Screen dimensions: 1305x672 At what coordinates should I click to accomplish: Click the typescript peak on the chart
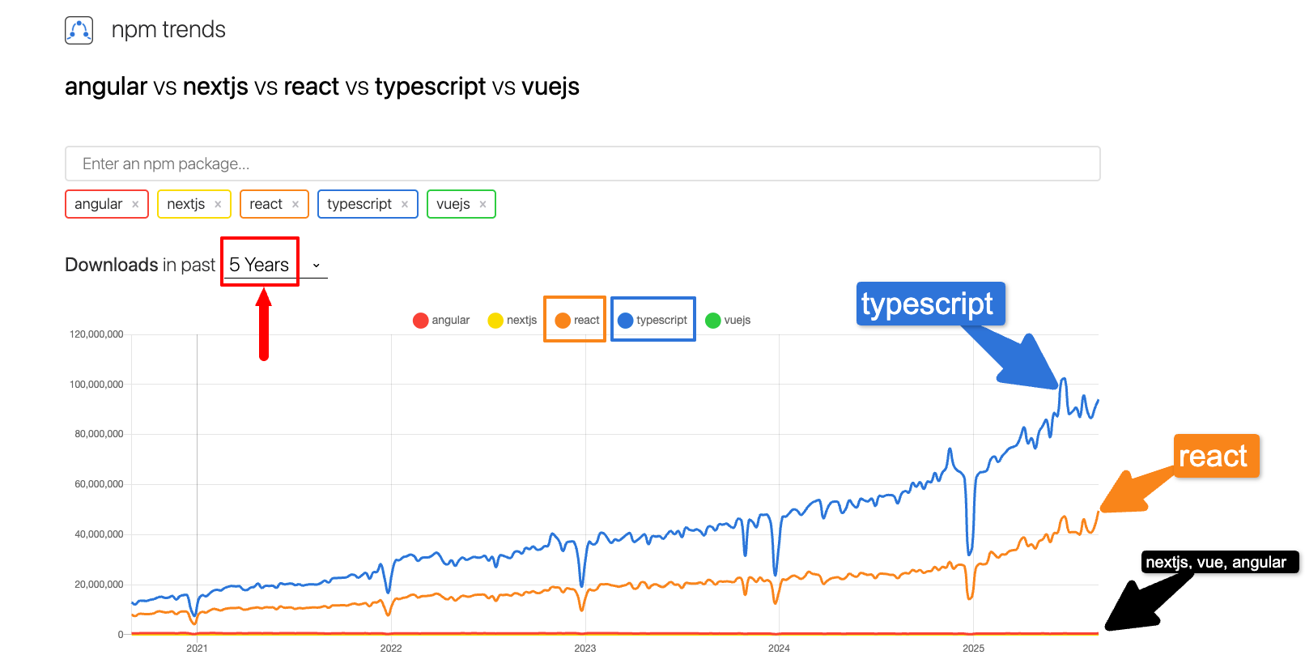point(1063,379)
